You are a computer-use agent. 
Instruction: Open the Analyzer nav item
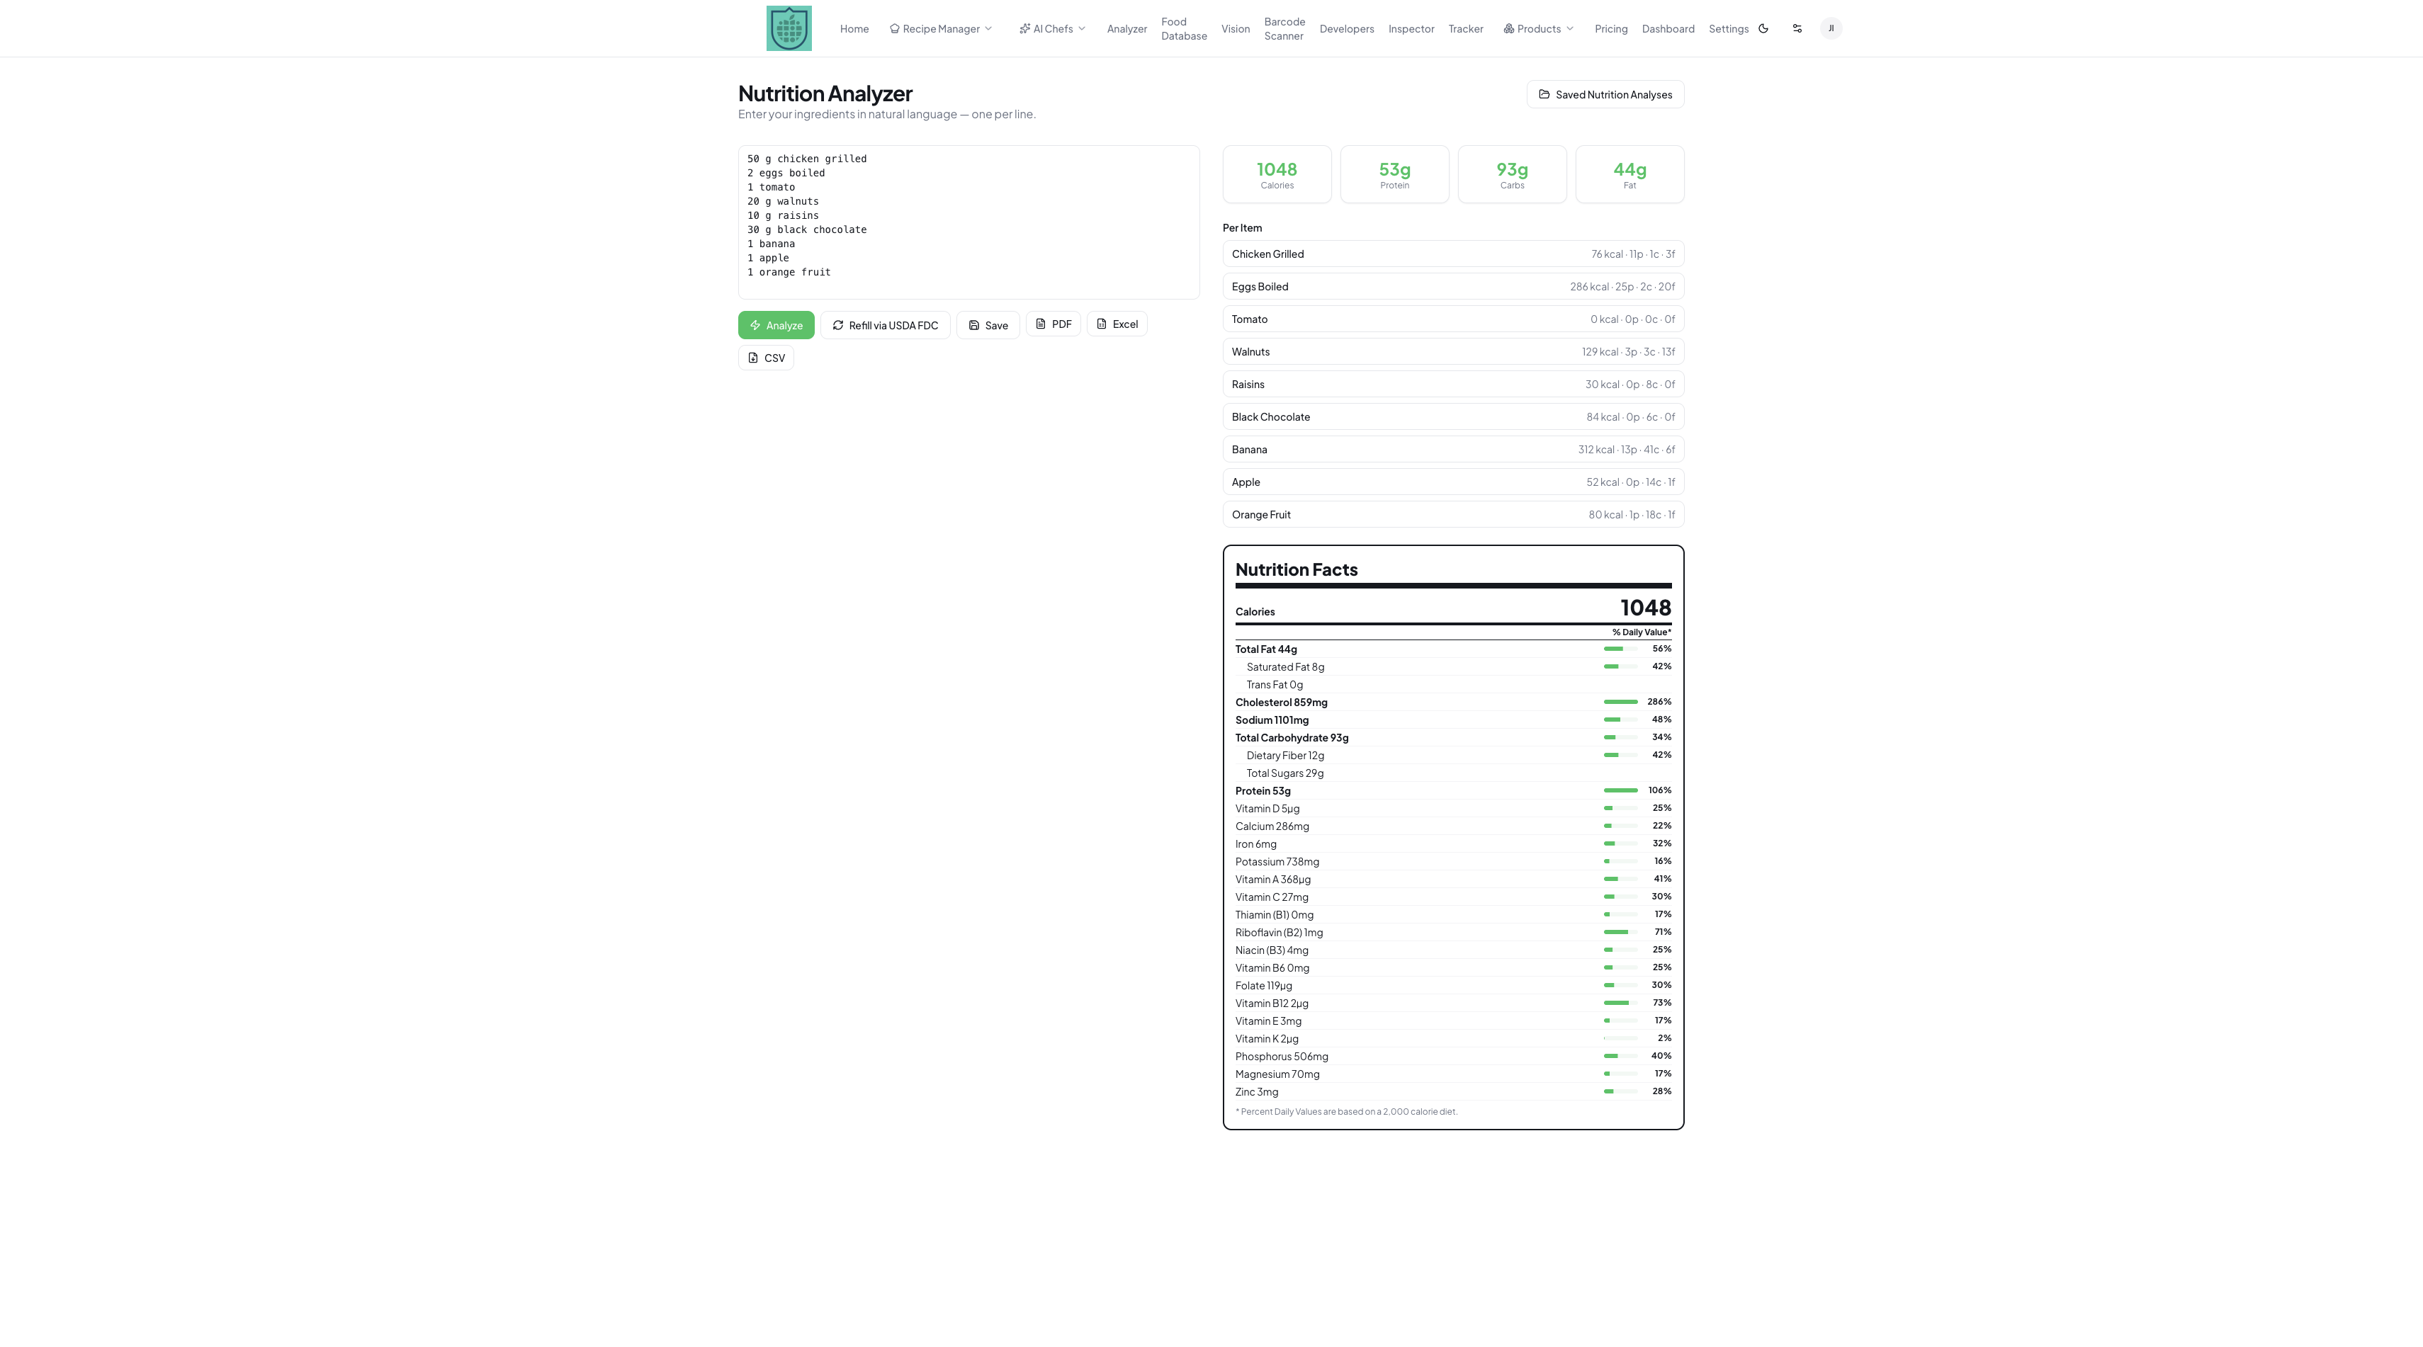point(1127,29)
